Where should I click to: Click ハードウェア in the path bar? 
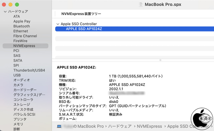(120, 126)
